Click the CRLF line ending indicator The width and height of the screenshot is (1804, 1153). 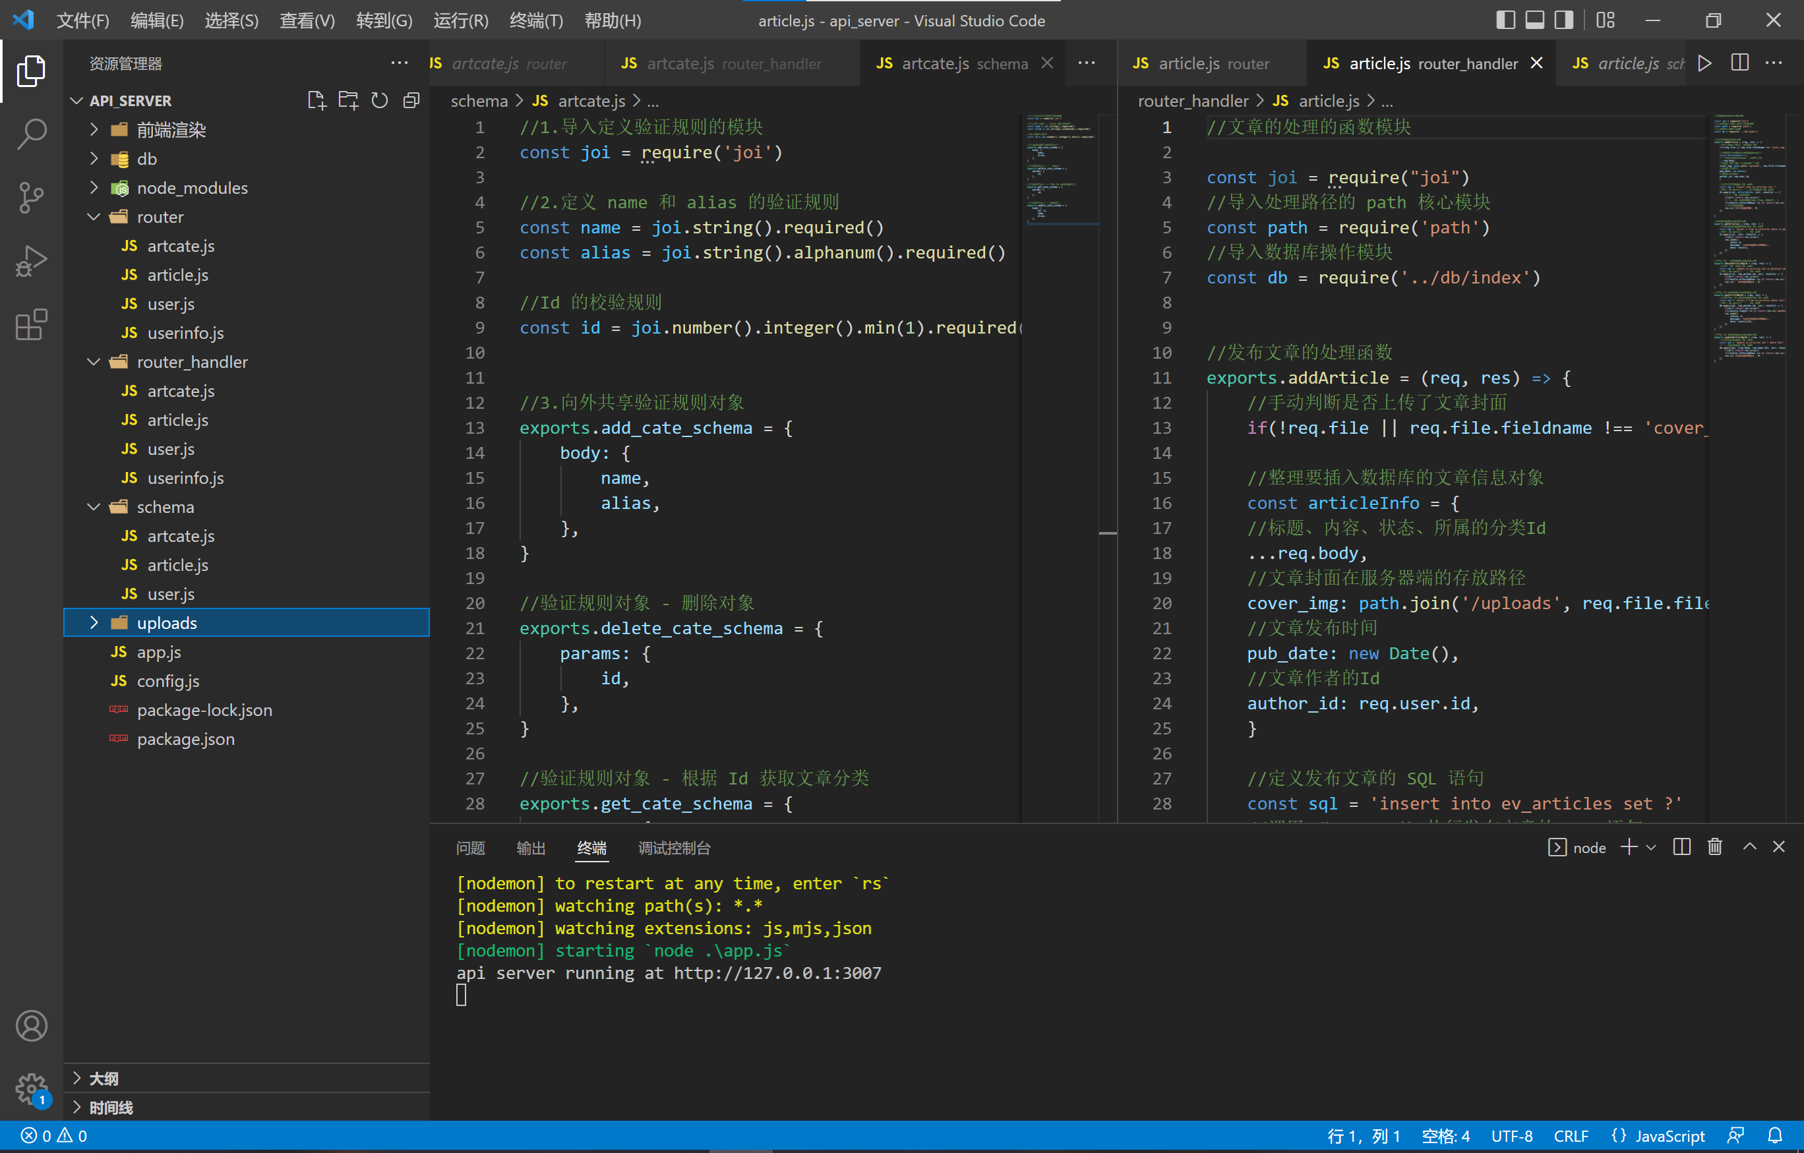coord(1571,1136)
